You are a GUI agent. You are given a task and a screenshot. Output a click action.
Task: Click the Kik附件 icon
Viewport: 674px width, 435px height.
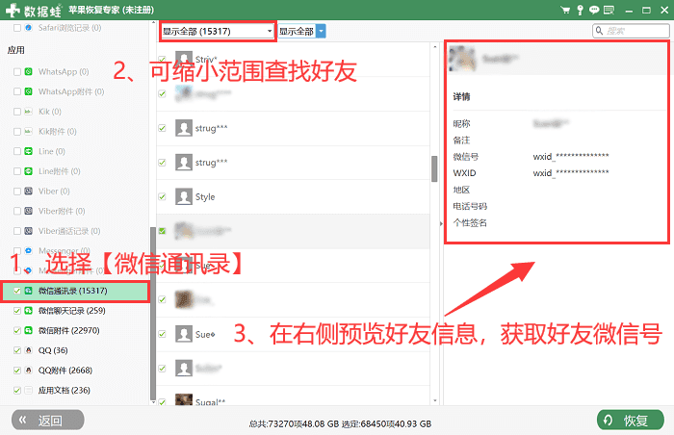coord(28,132)
